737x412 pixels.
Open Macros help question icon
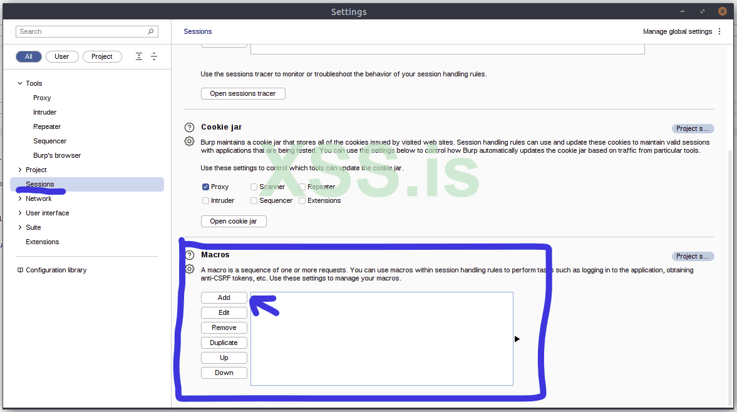pyautogui.click(x=190, y=255)
